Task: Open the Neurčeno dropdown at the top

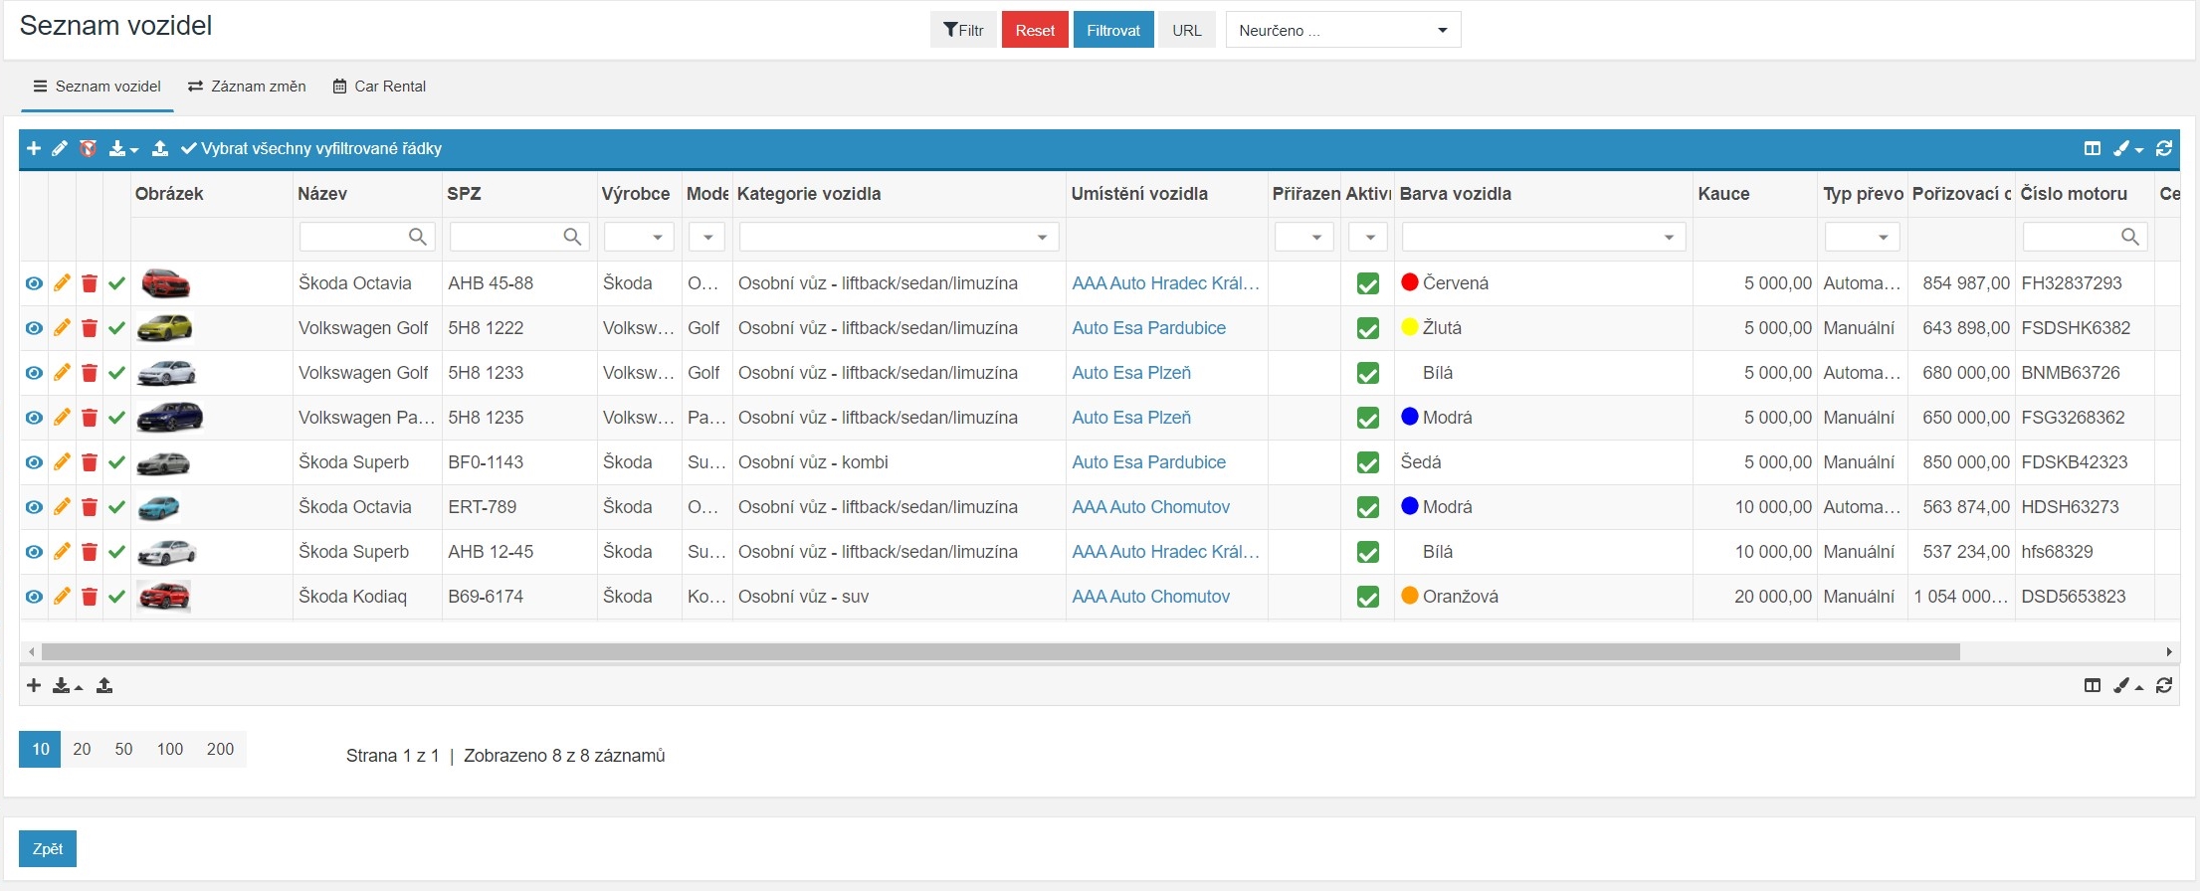Action: pos(1342,30)
